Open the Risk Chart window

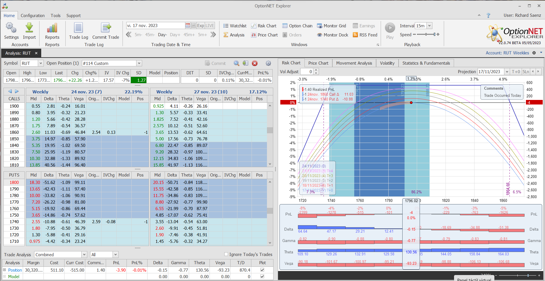[264, 26]
